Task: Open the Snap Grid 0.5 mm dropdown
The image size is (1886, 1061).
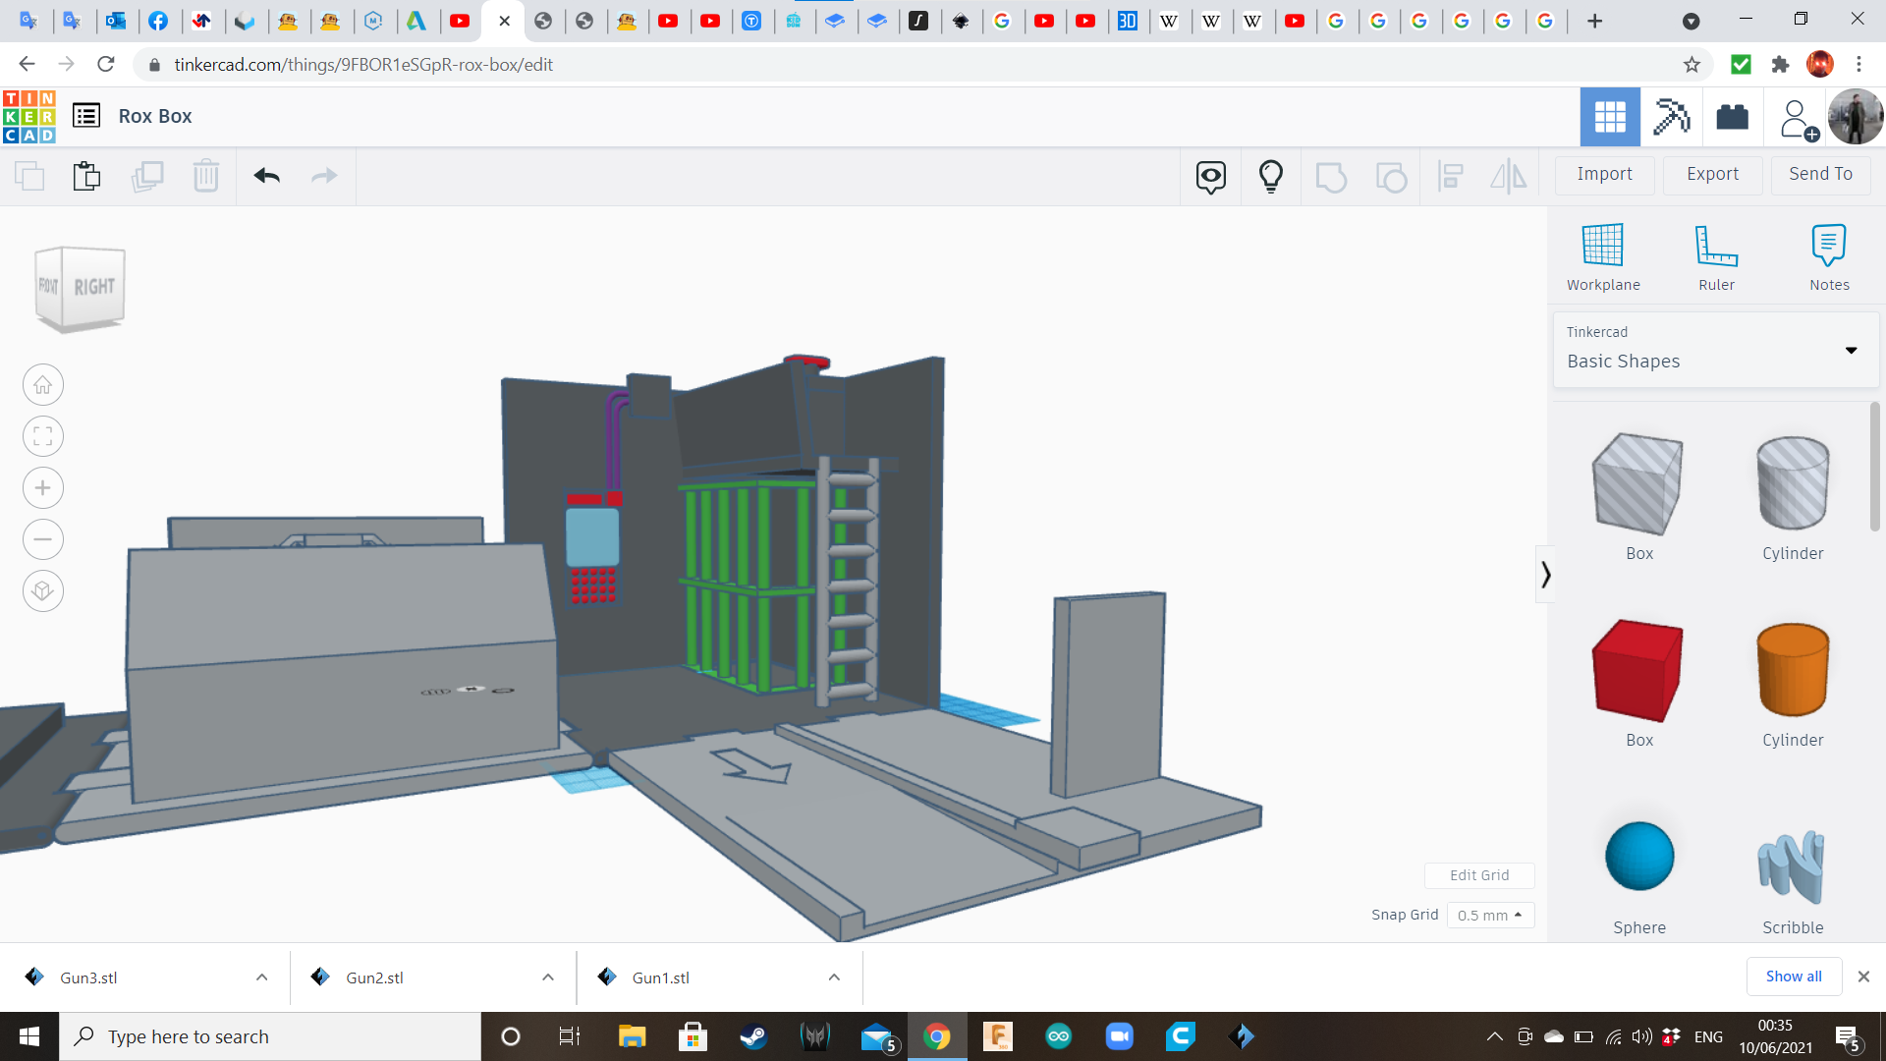Action: [1489, 915]
